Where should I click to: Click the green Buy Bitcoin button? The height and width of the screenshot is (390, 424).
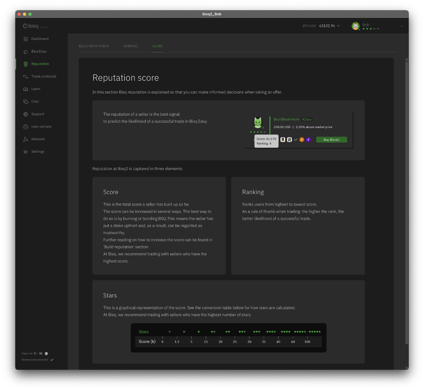coord(331,140)
